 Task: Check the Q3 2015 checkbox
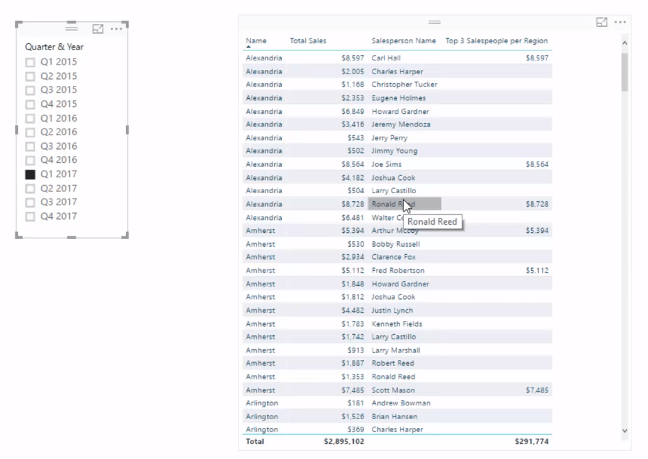click(30, 90)
